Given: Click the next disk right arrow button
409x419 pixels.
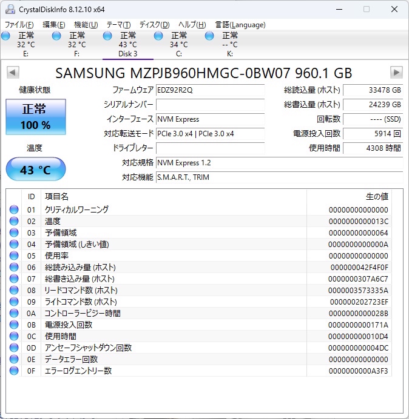Looking at the screenshot, I should pos(396,73).
